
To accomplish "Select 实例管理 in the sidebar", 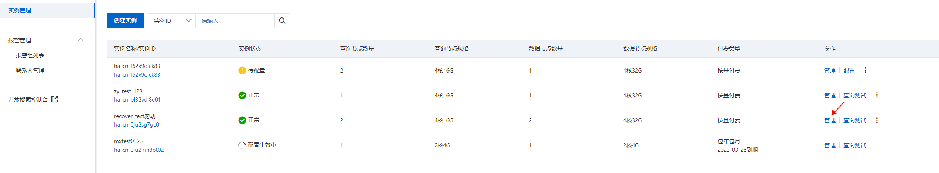I will 47,10.
